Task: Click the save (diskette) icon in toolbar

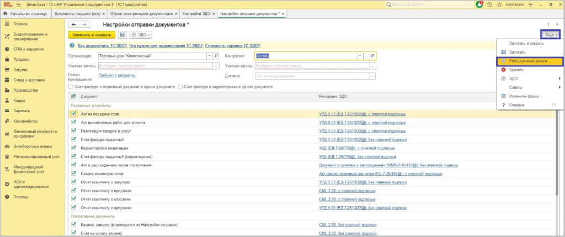Action: (x=122, y=35)
